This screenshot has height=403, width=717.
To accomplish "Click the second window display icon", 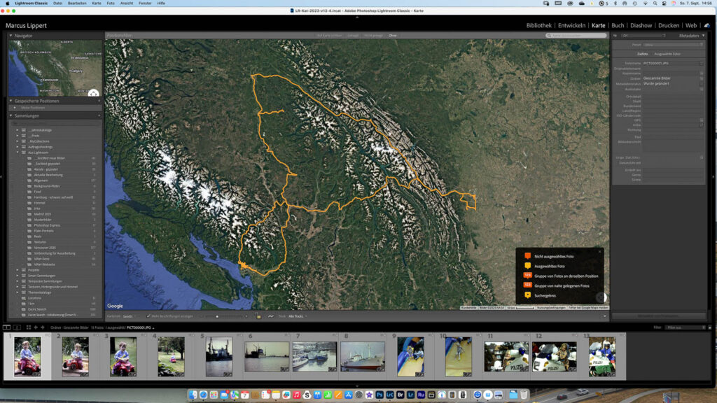I will (17, 327).
